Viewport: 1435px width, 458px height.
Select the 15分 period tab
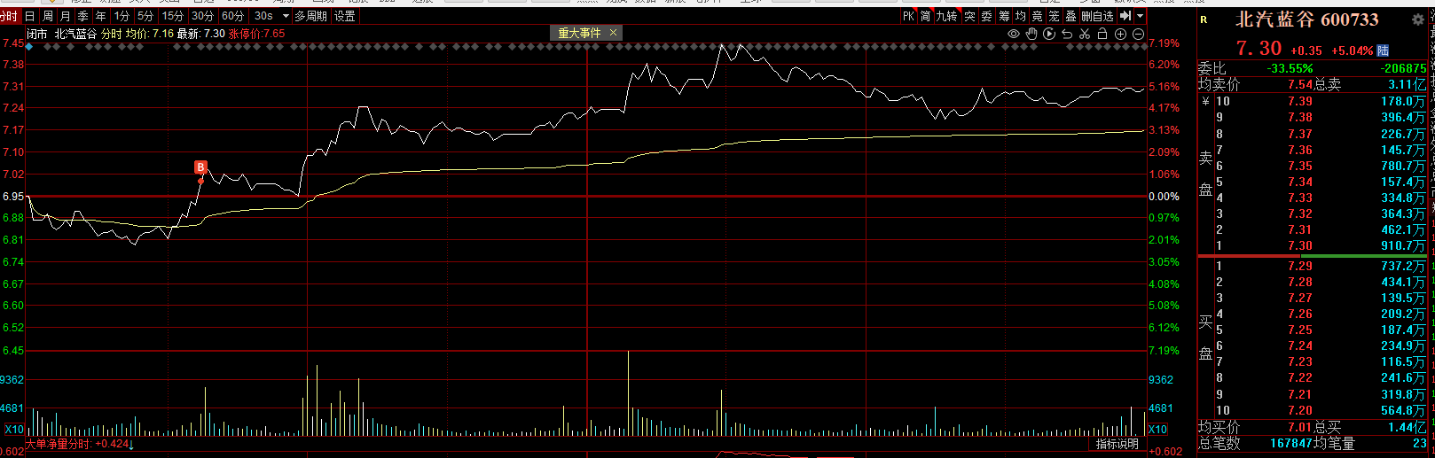pyautogui.click(x=173, y=16)
